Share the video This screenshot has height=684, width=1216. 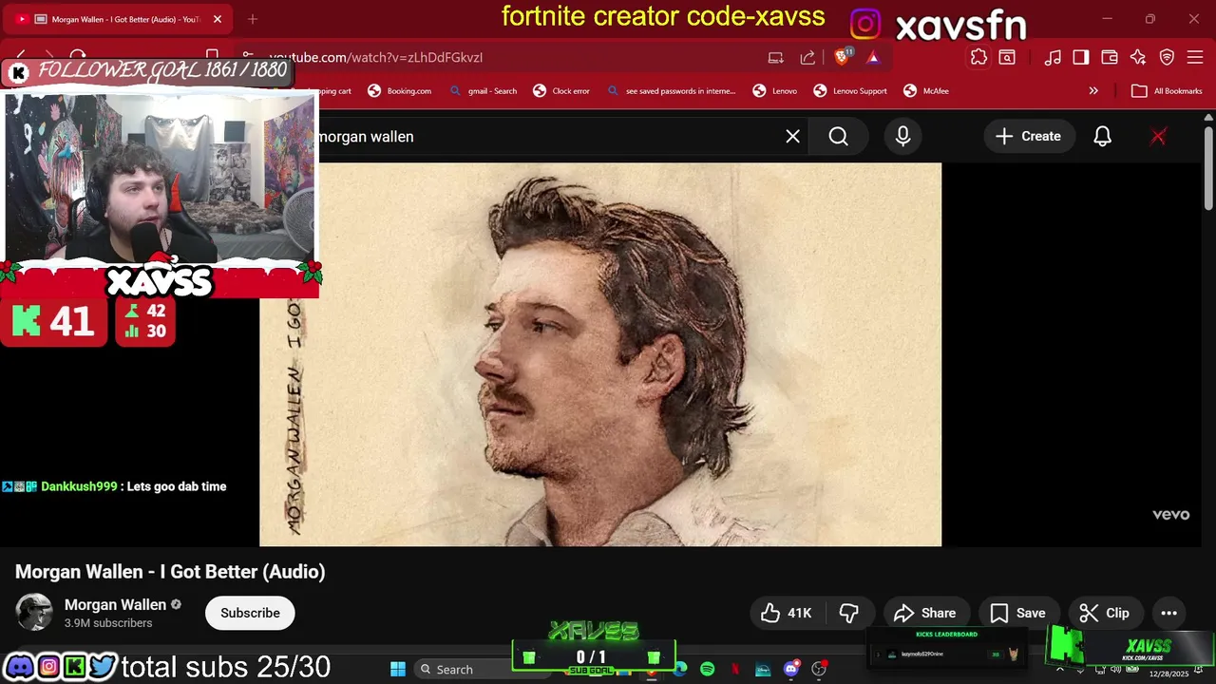(x=925, y=613)
